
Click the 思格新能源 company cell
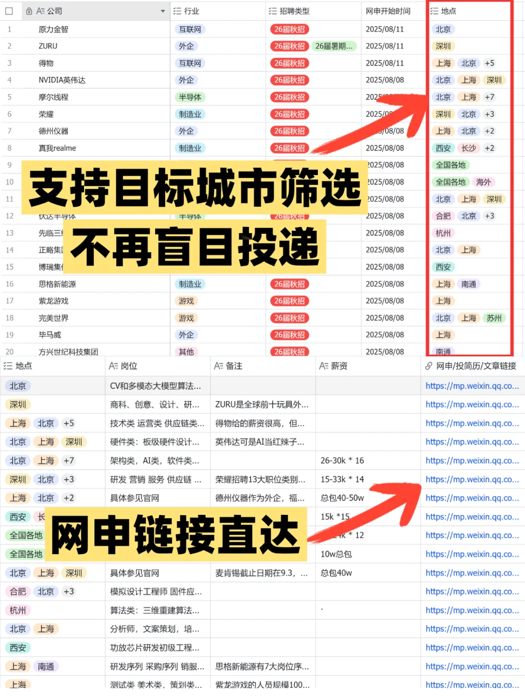[x=57, y=284]
